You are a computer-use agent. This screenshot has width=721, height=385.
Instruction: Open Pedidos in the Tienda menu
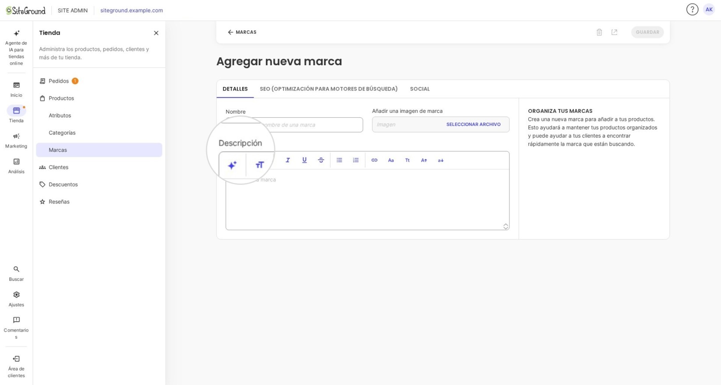click(99, 81)
